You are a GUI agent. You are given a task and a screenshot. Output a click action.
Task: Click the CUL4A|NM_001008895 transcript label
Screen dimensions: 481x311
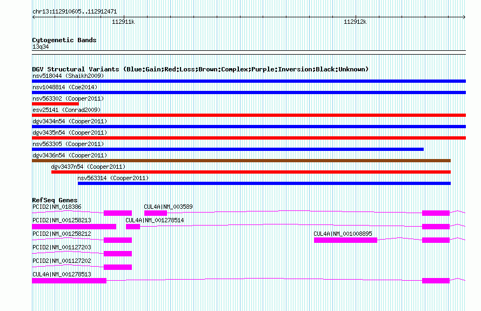(x=343, y=234)
